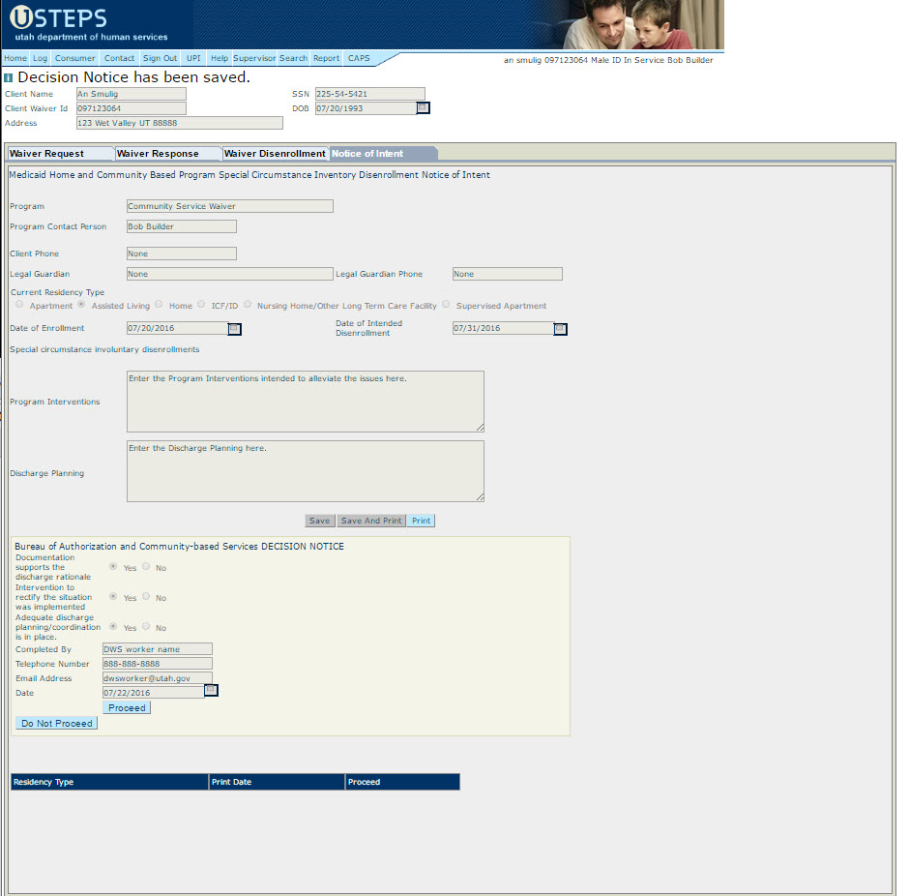Screen dimensions: 910x896
Task: Open the Report menu
Action: (x=326, y=58)
